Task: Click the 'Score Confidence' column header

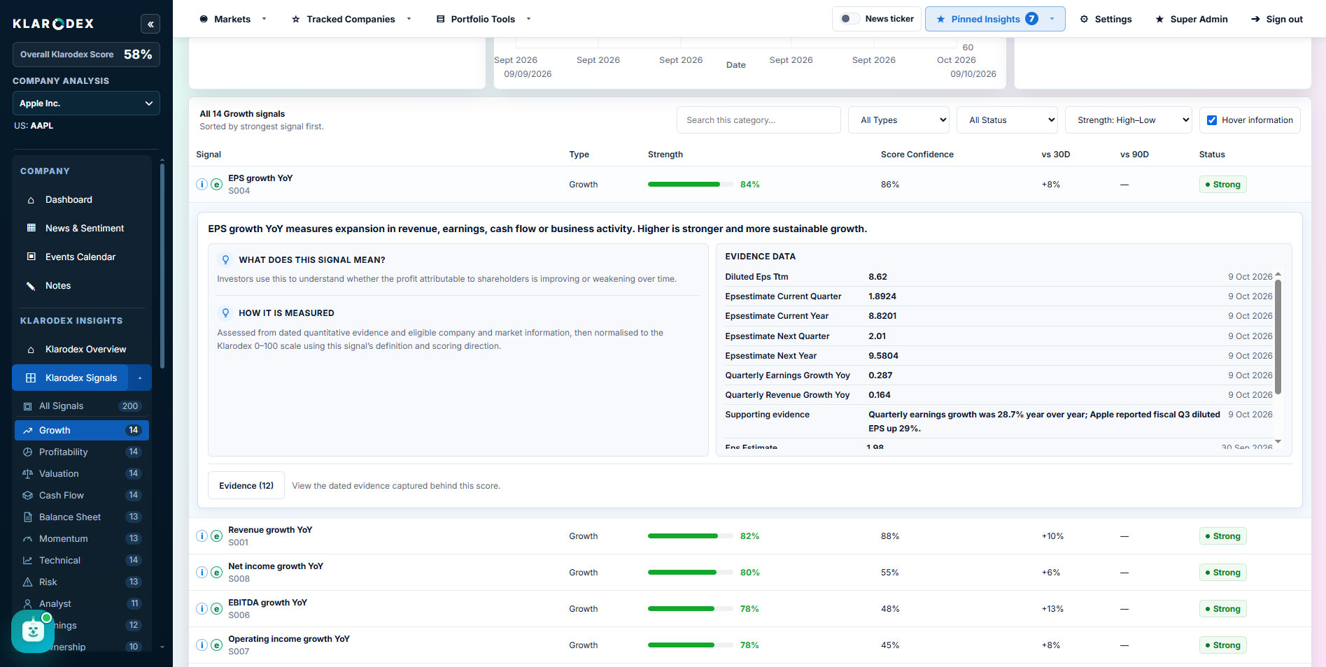Action: tap(917, 155)
